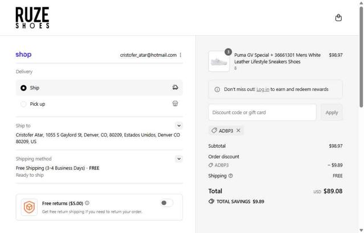Viewport: 364px width, 233px height.
Task: Click the item quantity badge on sneaker
Action: (x=228, y=52)
